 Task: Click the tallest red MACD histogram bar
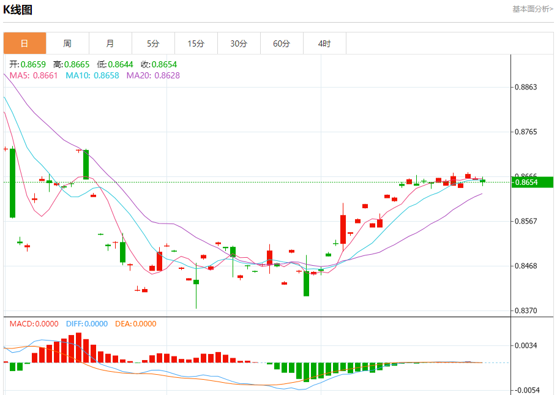pos(78,347)
